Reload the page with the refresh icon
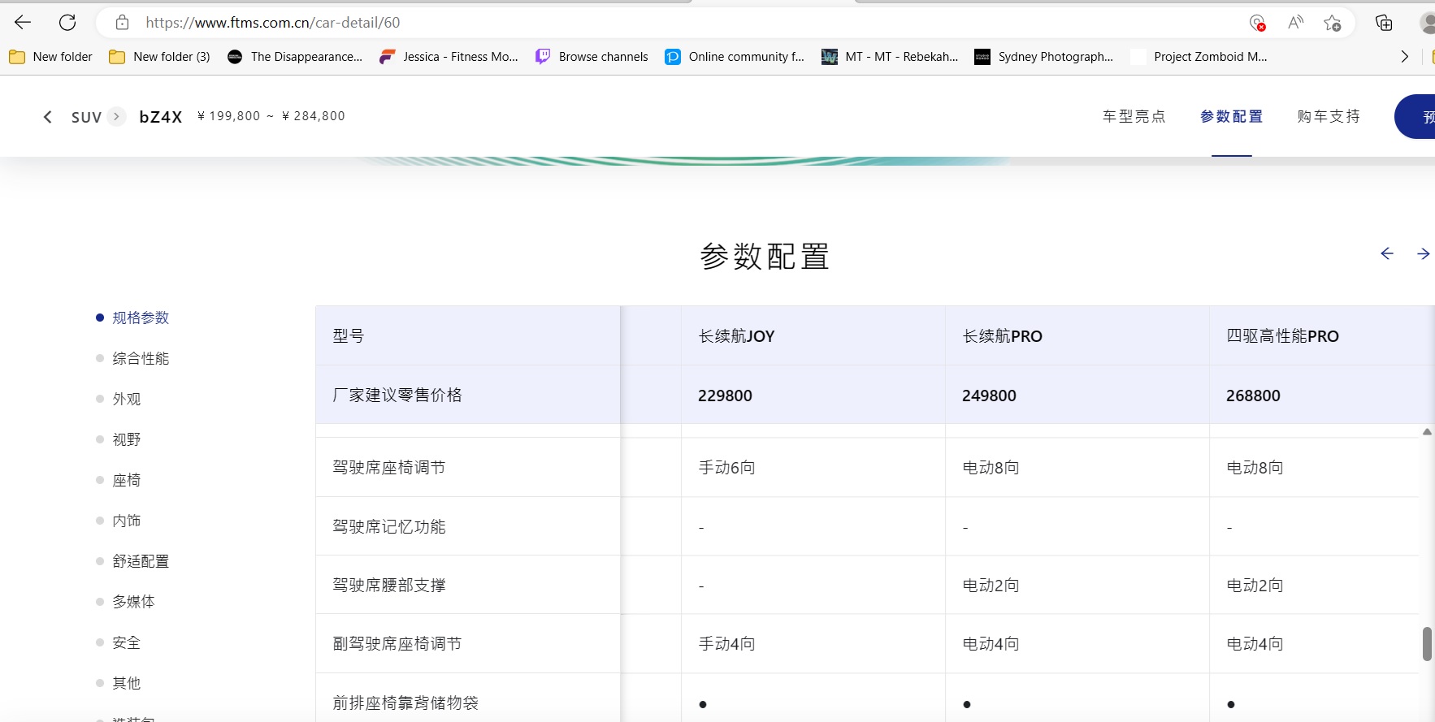1435x722 pixels. pos(67,23)
